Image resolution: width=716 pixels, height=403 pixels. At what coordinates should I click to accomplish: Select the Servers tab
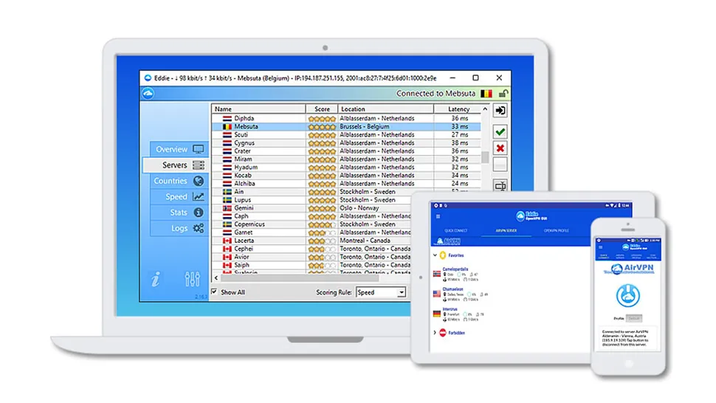click(176, 165)
